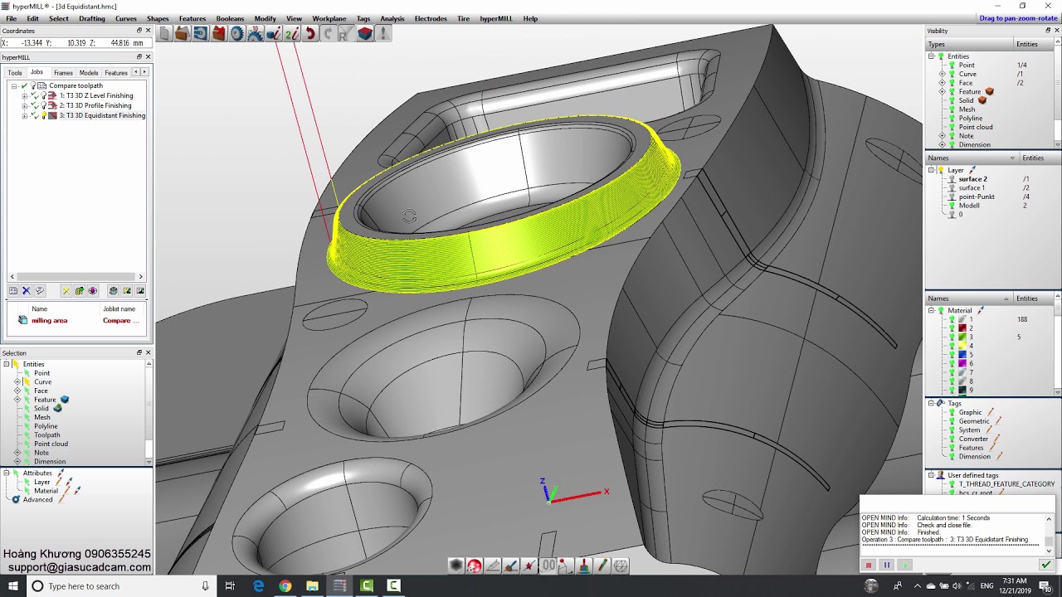Image resolution: width=1062 pixels, height=597 pixels.
Task: Select the milling area entry
Action: click(50, 320)
